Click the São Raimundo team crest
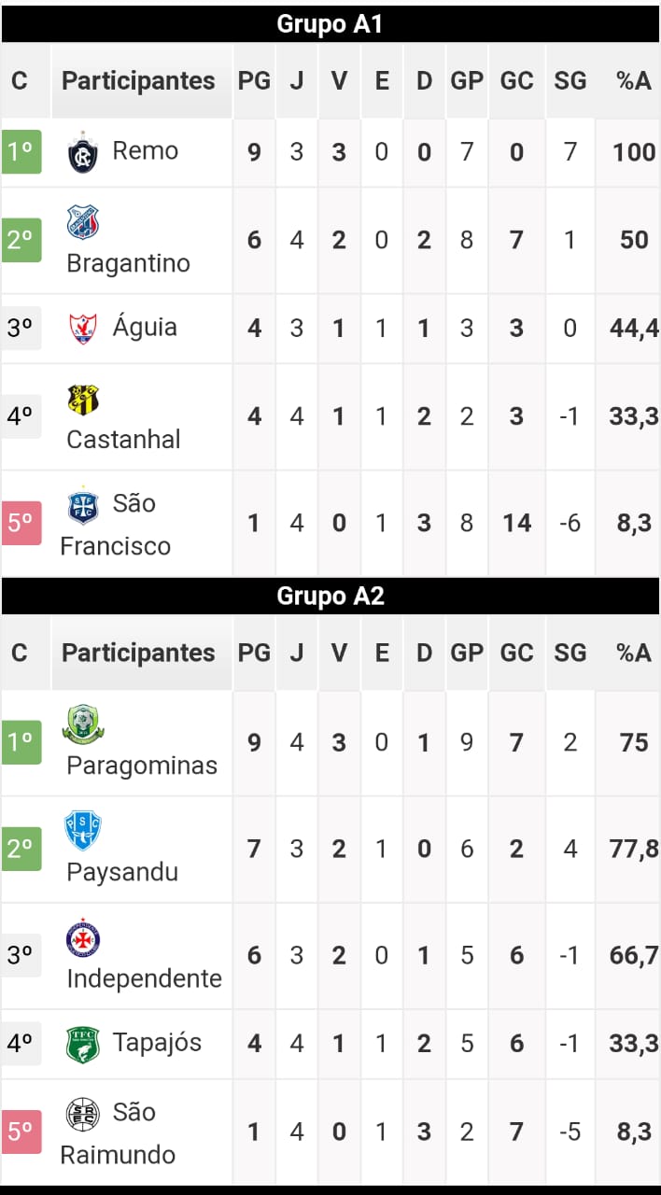Screen dimensions: 661x1195 click(x=83, y=1114)
